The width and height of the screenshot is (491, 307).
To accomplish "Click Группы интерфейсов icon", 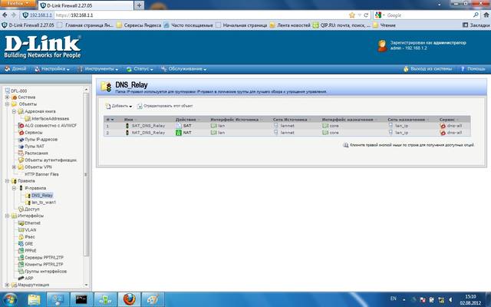I will [x=21, y=271].
